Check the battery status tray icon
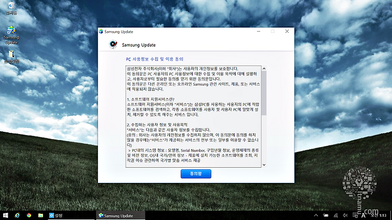The height and width of the screenshot is (220, 392). 326,215
